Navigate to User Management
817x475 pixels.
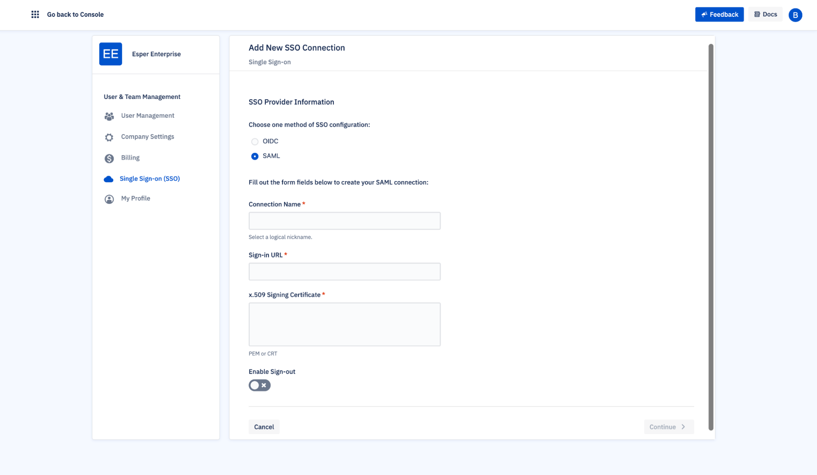click(x=147, y=116)
